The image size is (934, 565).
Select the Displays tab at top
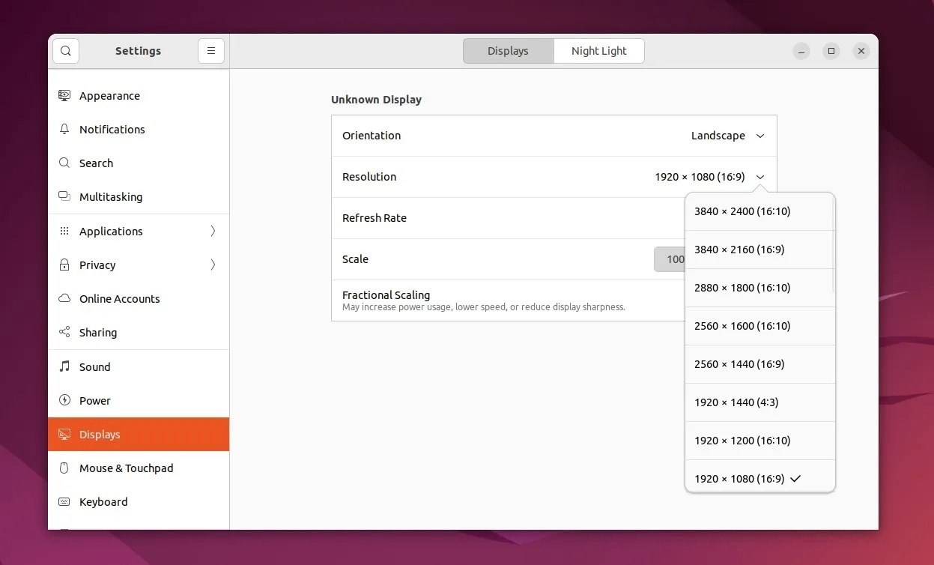tap(508, 50)
